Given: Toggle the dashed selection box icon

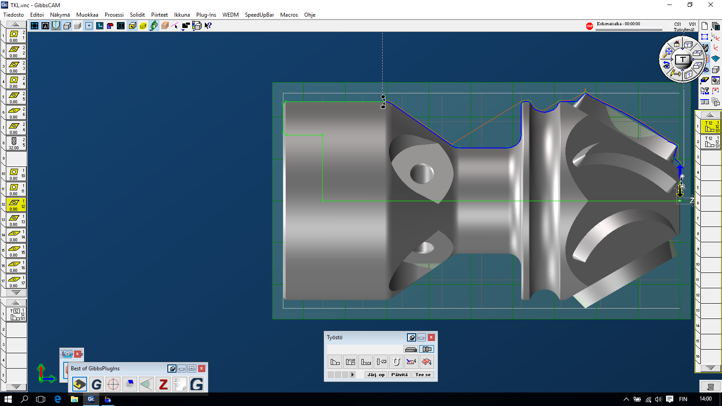Looking at the screenshot, I should pos(89,26).
